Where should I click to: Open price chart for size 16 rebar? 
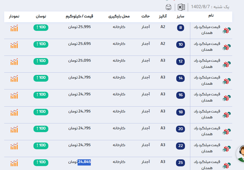coord(14,95)
